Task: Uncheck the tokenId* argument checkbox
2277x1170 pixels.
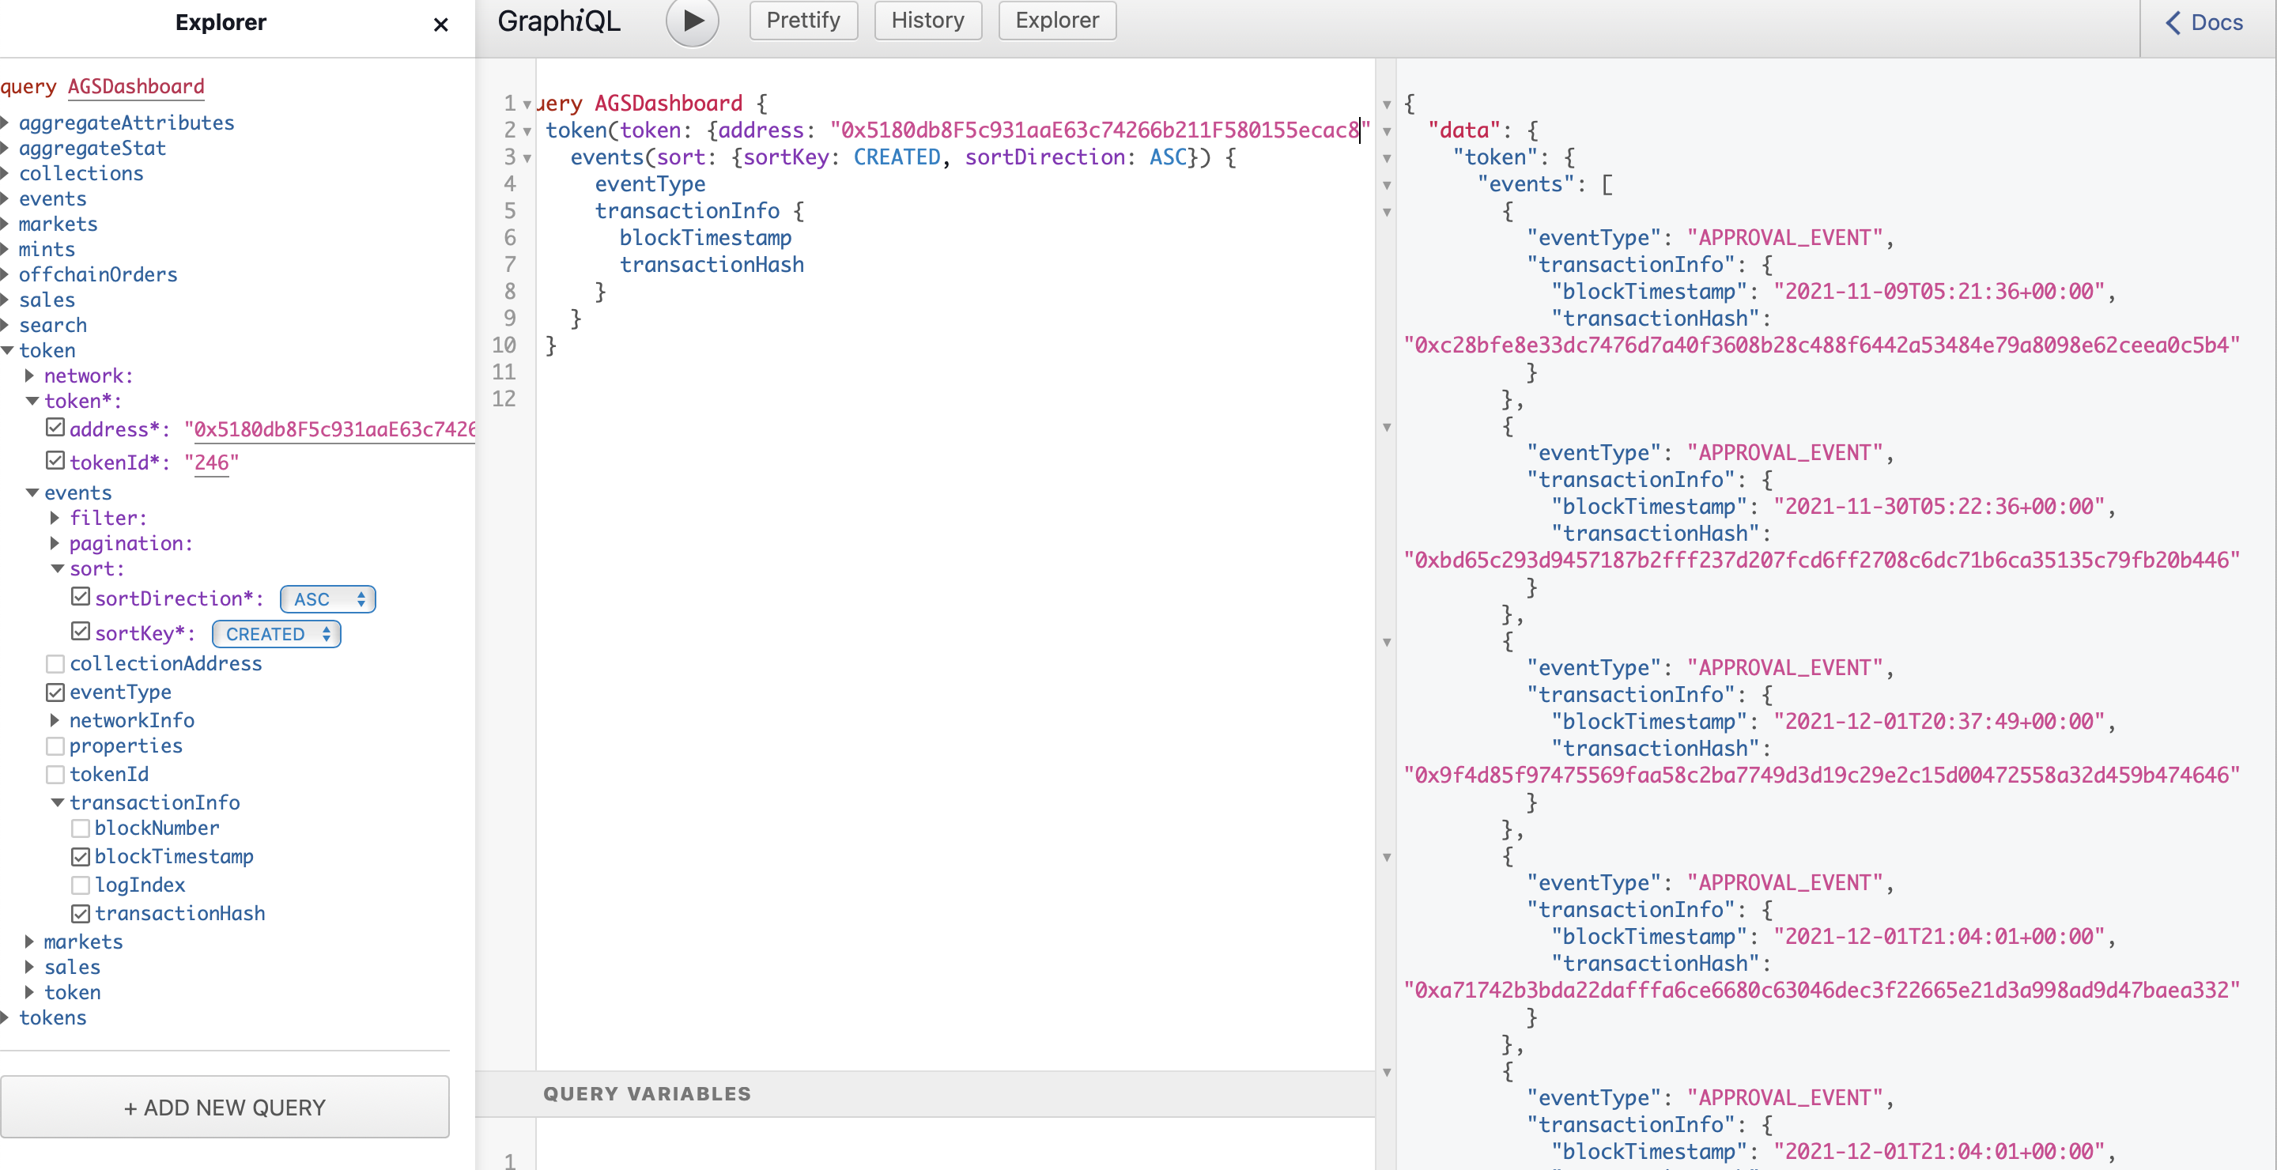Action: pyautogui.click(x=55, y=462)
